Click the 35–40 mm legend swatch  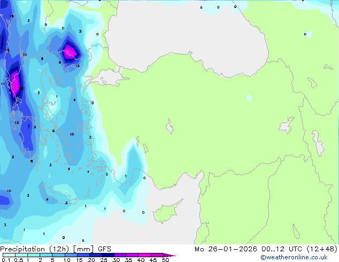tap(133, 255)
